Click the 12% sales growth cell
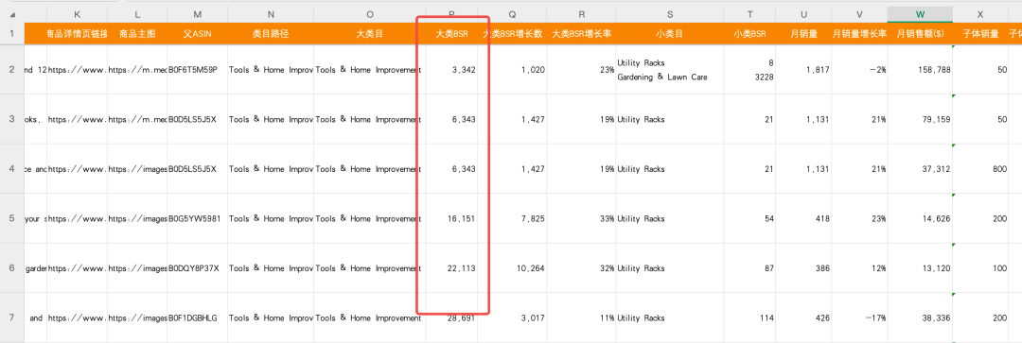 (x=859, y=268)
